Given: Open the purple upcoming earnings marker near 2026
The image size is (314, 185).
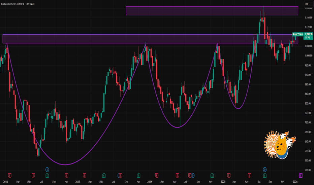Looking at the screenshot, I should click(301, 176).
